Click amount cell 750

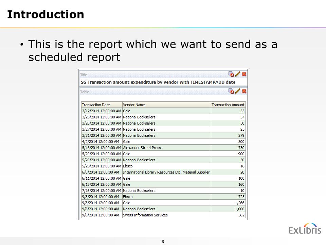coord(228,147)
